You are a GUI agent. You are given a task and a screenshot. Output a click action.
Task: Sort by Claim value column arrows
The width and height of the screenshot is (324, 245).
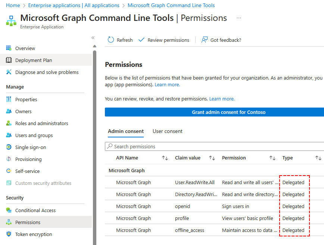click(x=212, y=158)
